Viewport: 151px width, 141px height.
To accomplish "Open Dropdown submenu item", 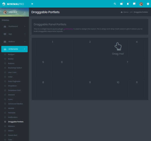I will 12,86.
